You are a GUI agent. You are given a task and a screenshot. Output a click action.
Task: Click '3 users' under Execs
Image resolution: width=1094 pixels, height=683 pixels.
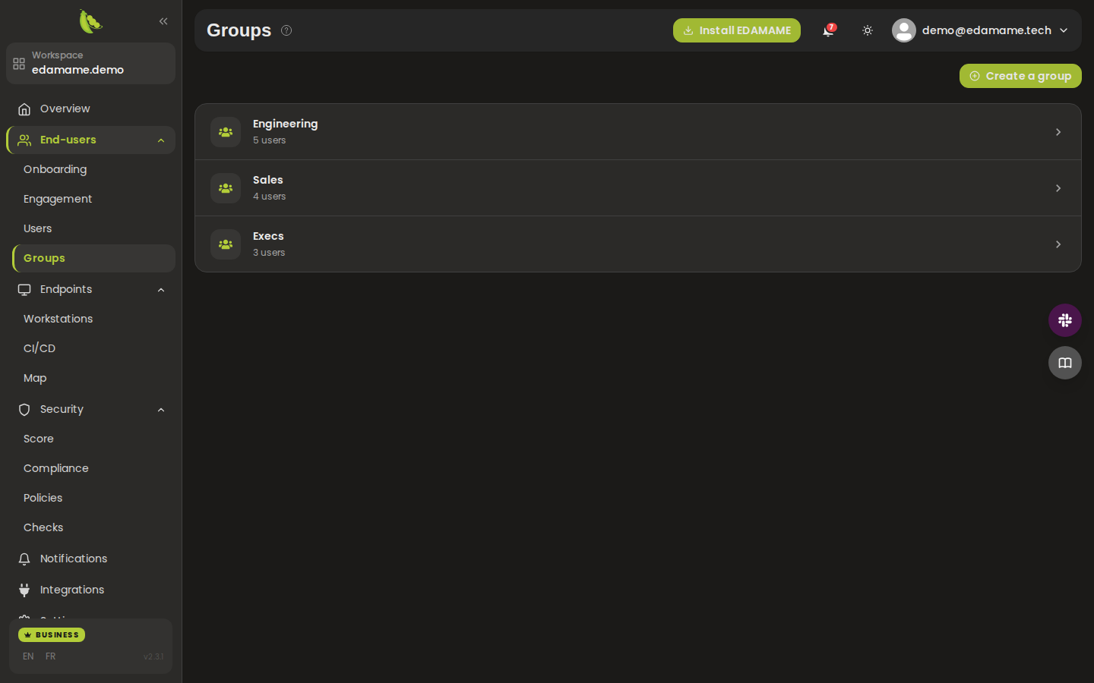[269, 253]
